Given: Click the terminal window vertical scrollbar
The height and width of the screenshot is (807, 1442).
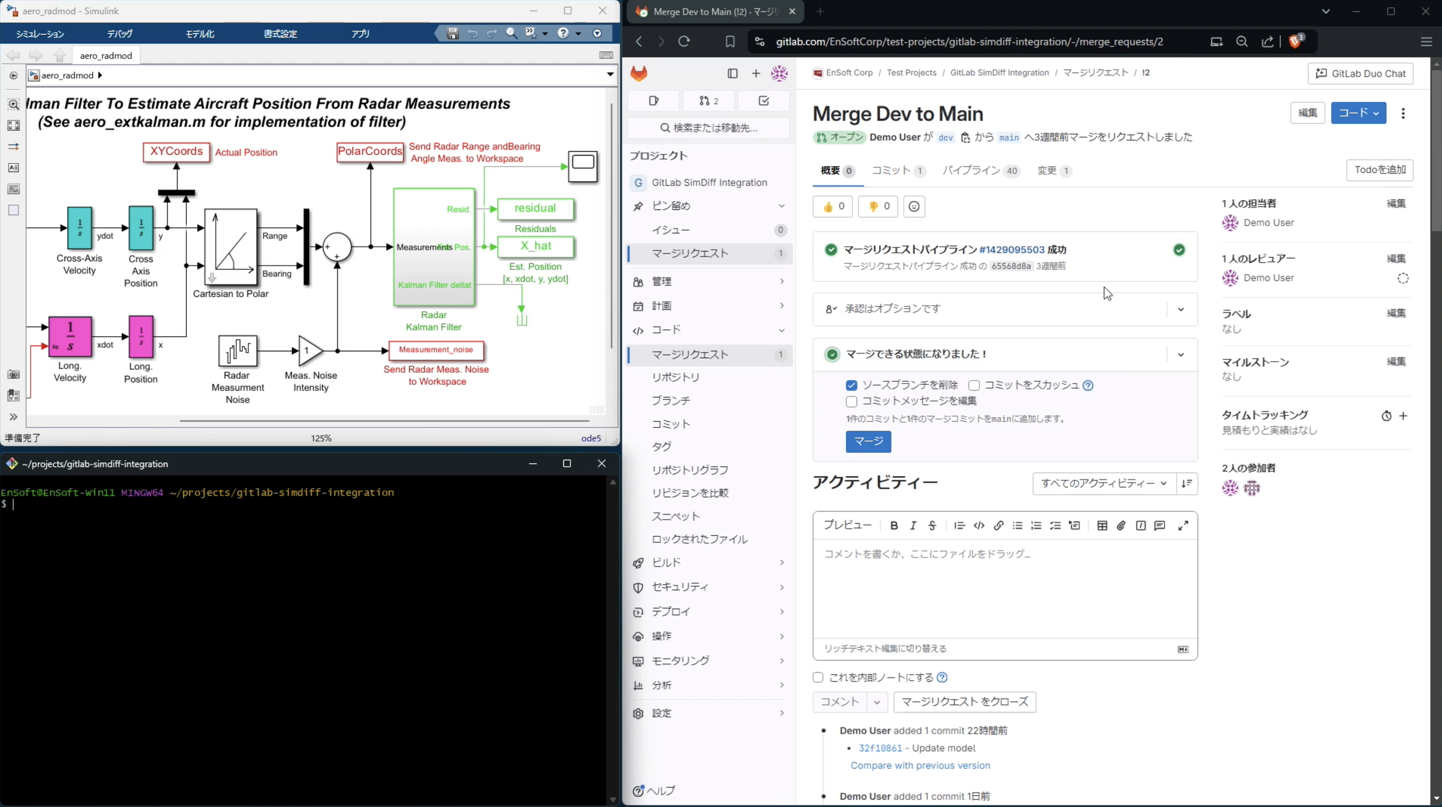Looking at the screenshot, I should 613,640.
